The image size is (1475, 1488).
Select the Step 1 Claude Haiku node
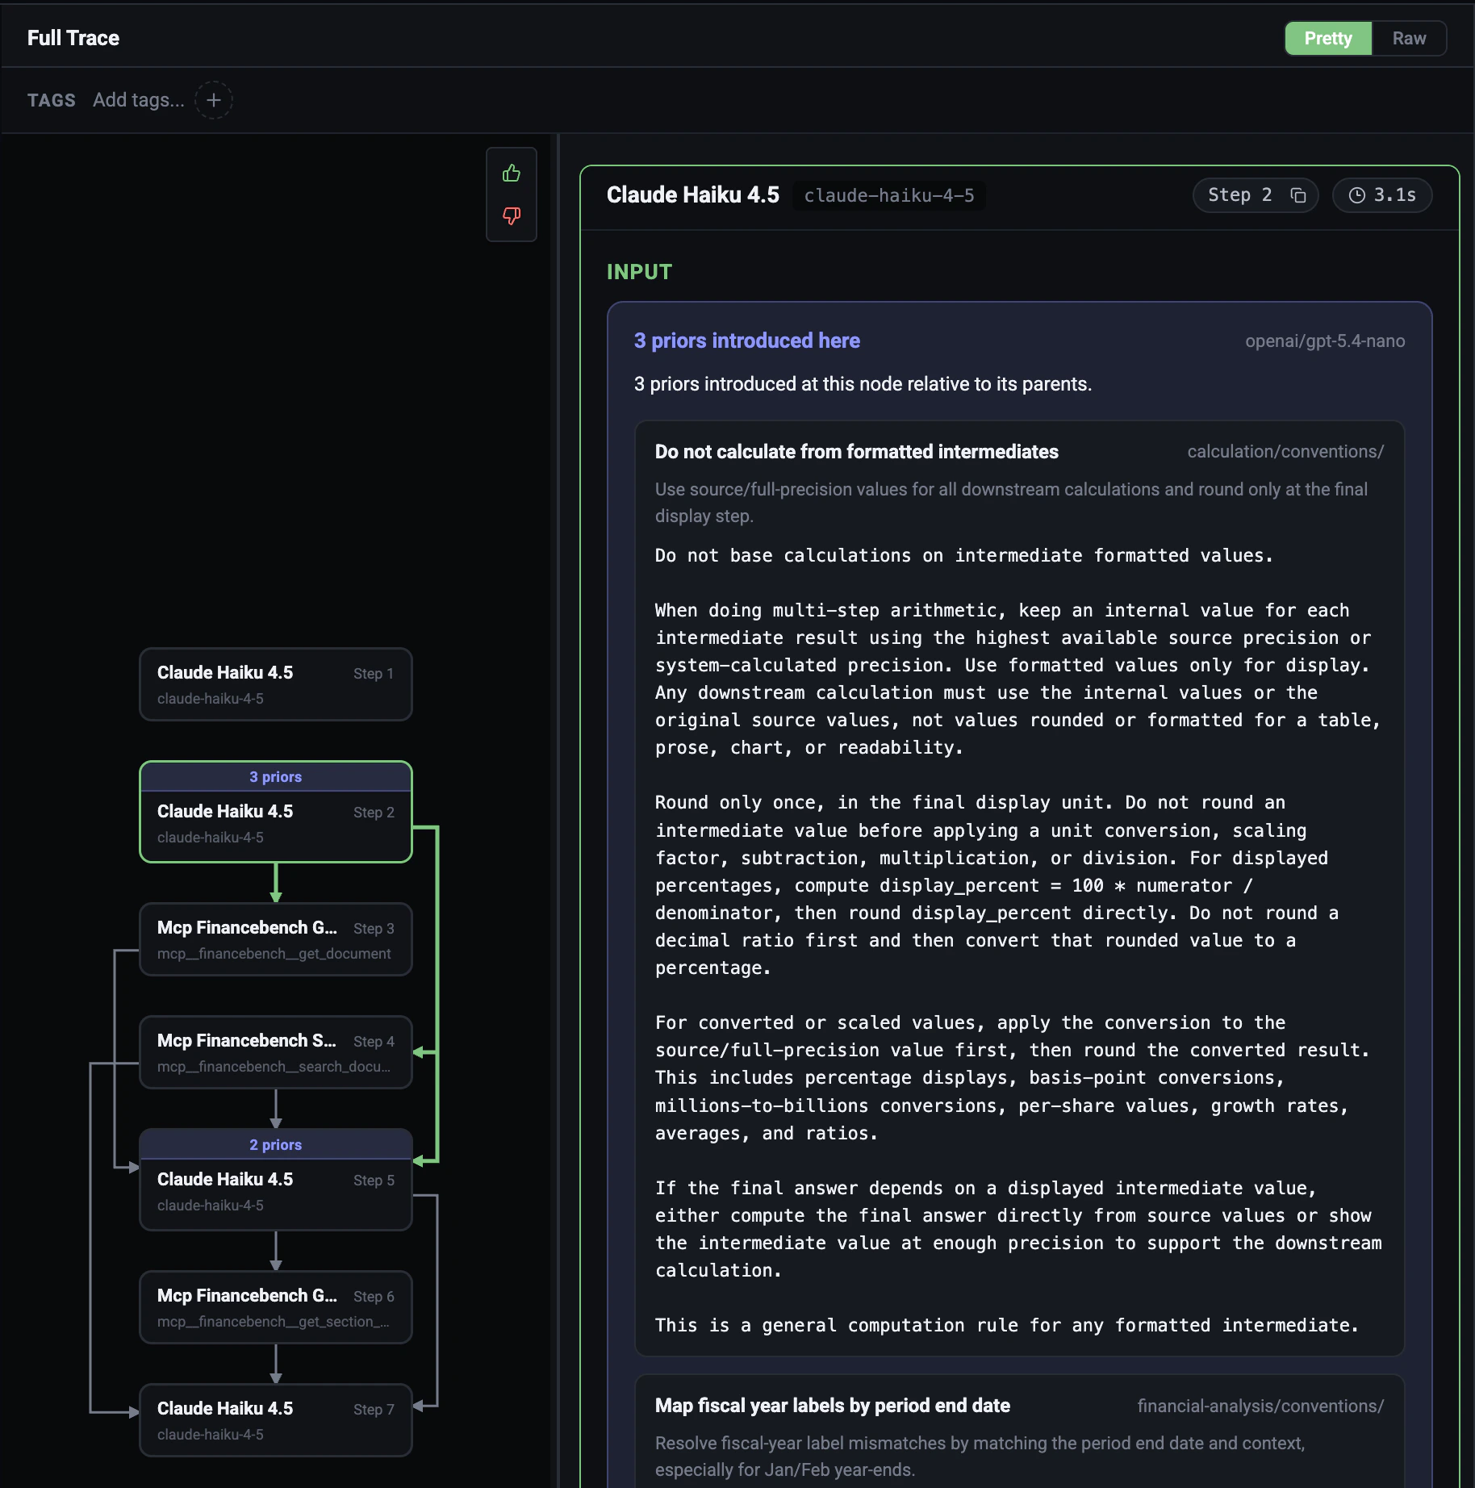pyautogui.click(x=276, y=684)
